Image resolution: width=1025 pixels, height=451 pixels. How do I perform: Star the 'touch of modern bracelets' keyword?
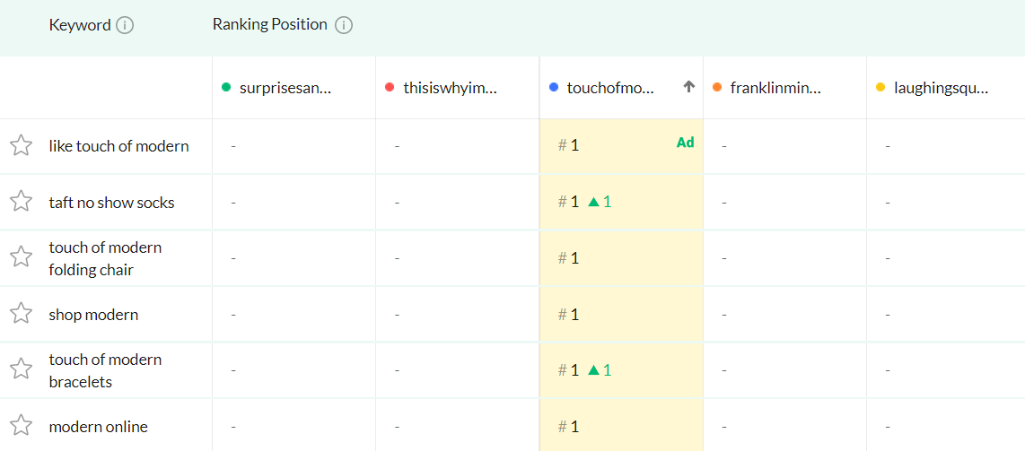point(22,369)
